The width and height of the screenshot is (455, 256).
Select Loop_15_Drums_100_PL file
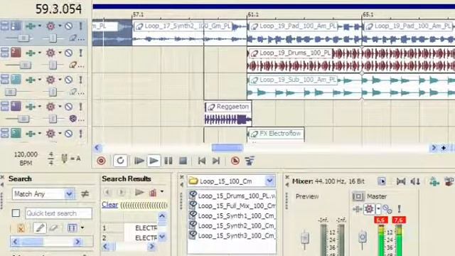[232, 196]
